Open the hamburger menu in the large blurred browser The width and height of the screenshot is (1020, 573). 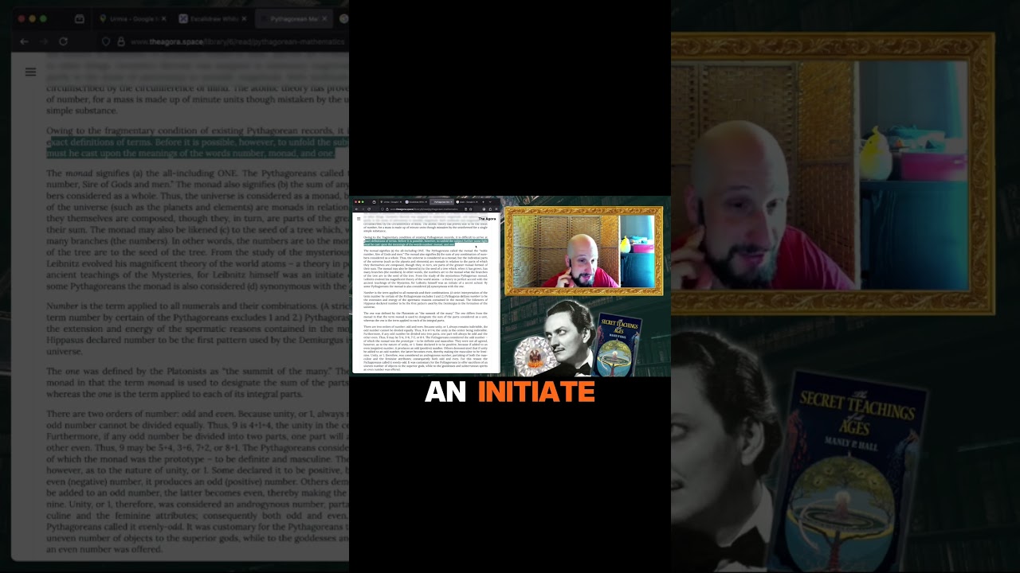click(30, 72)
